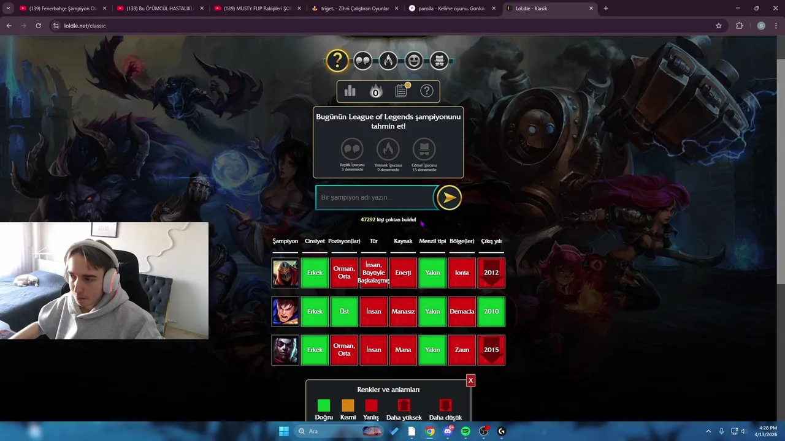Click the Çıkış yılı column header

coord(491,241)
